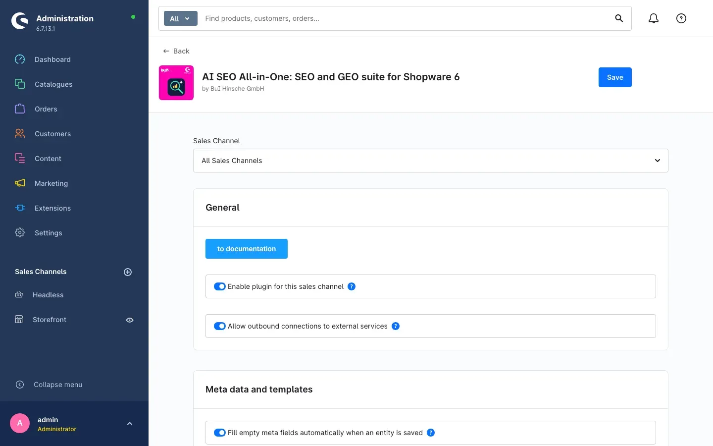The width and height of the screenshot is (713, 446).
Task: Open Settings menu item
Action: click(48, 233)
